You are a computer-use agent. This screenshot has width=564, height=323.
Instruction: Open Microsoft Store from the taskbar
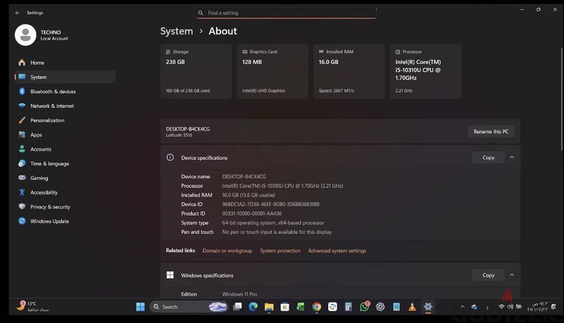point(285,307)
